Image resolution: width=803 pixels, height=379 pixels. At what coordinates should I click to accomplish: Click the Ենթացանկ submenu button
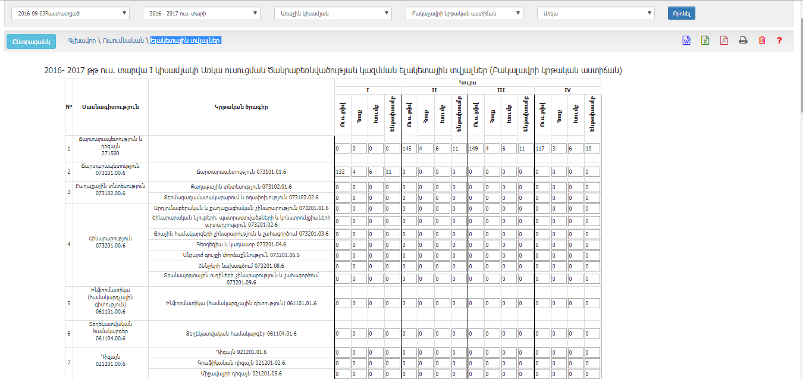pos(31,41)
